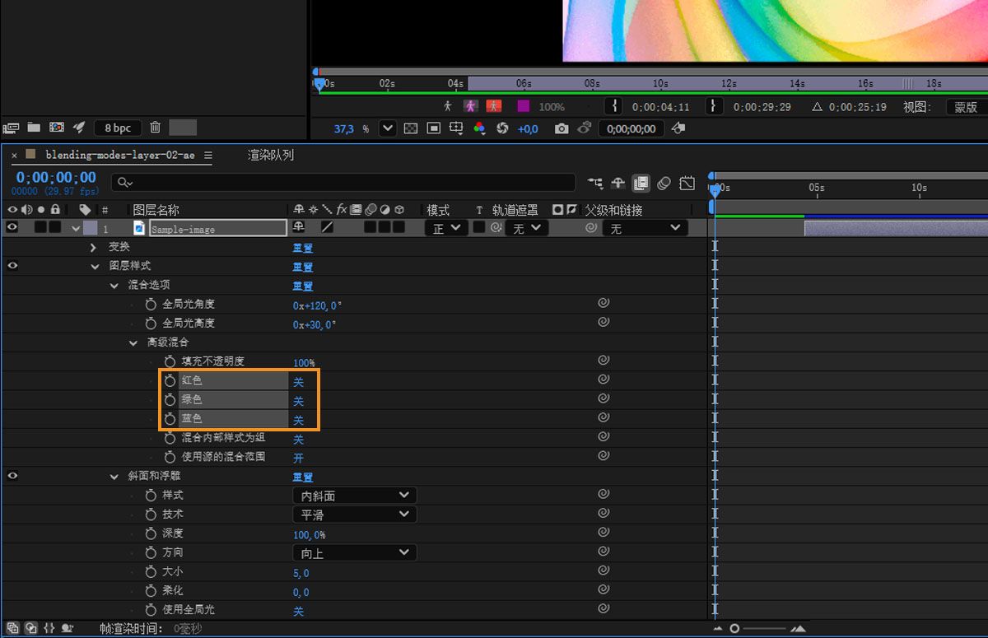Open timeline panel menu icon

[x=208, y=155]
